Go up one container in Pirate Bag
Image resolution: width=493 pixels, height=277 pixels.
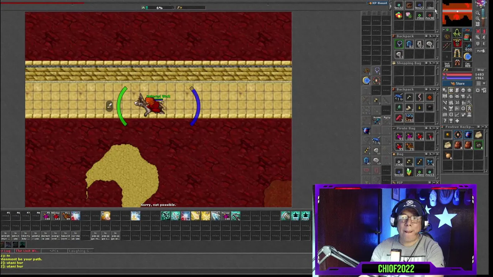(431, 128)
